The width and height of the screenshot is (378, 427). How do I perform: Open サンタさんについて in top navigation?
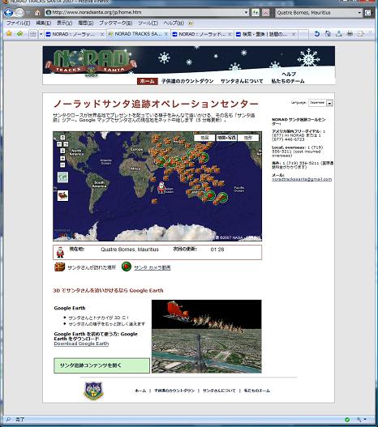pyautogui.click(x=242, y=81)
